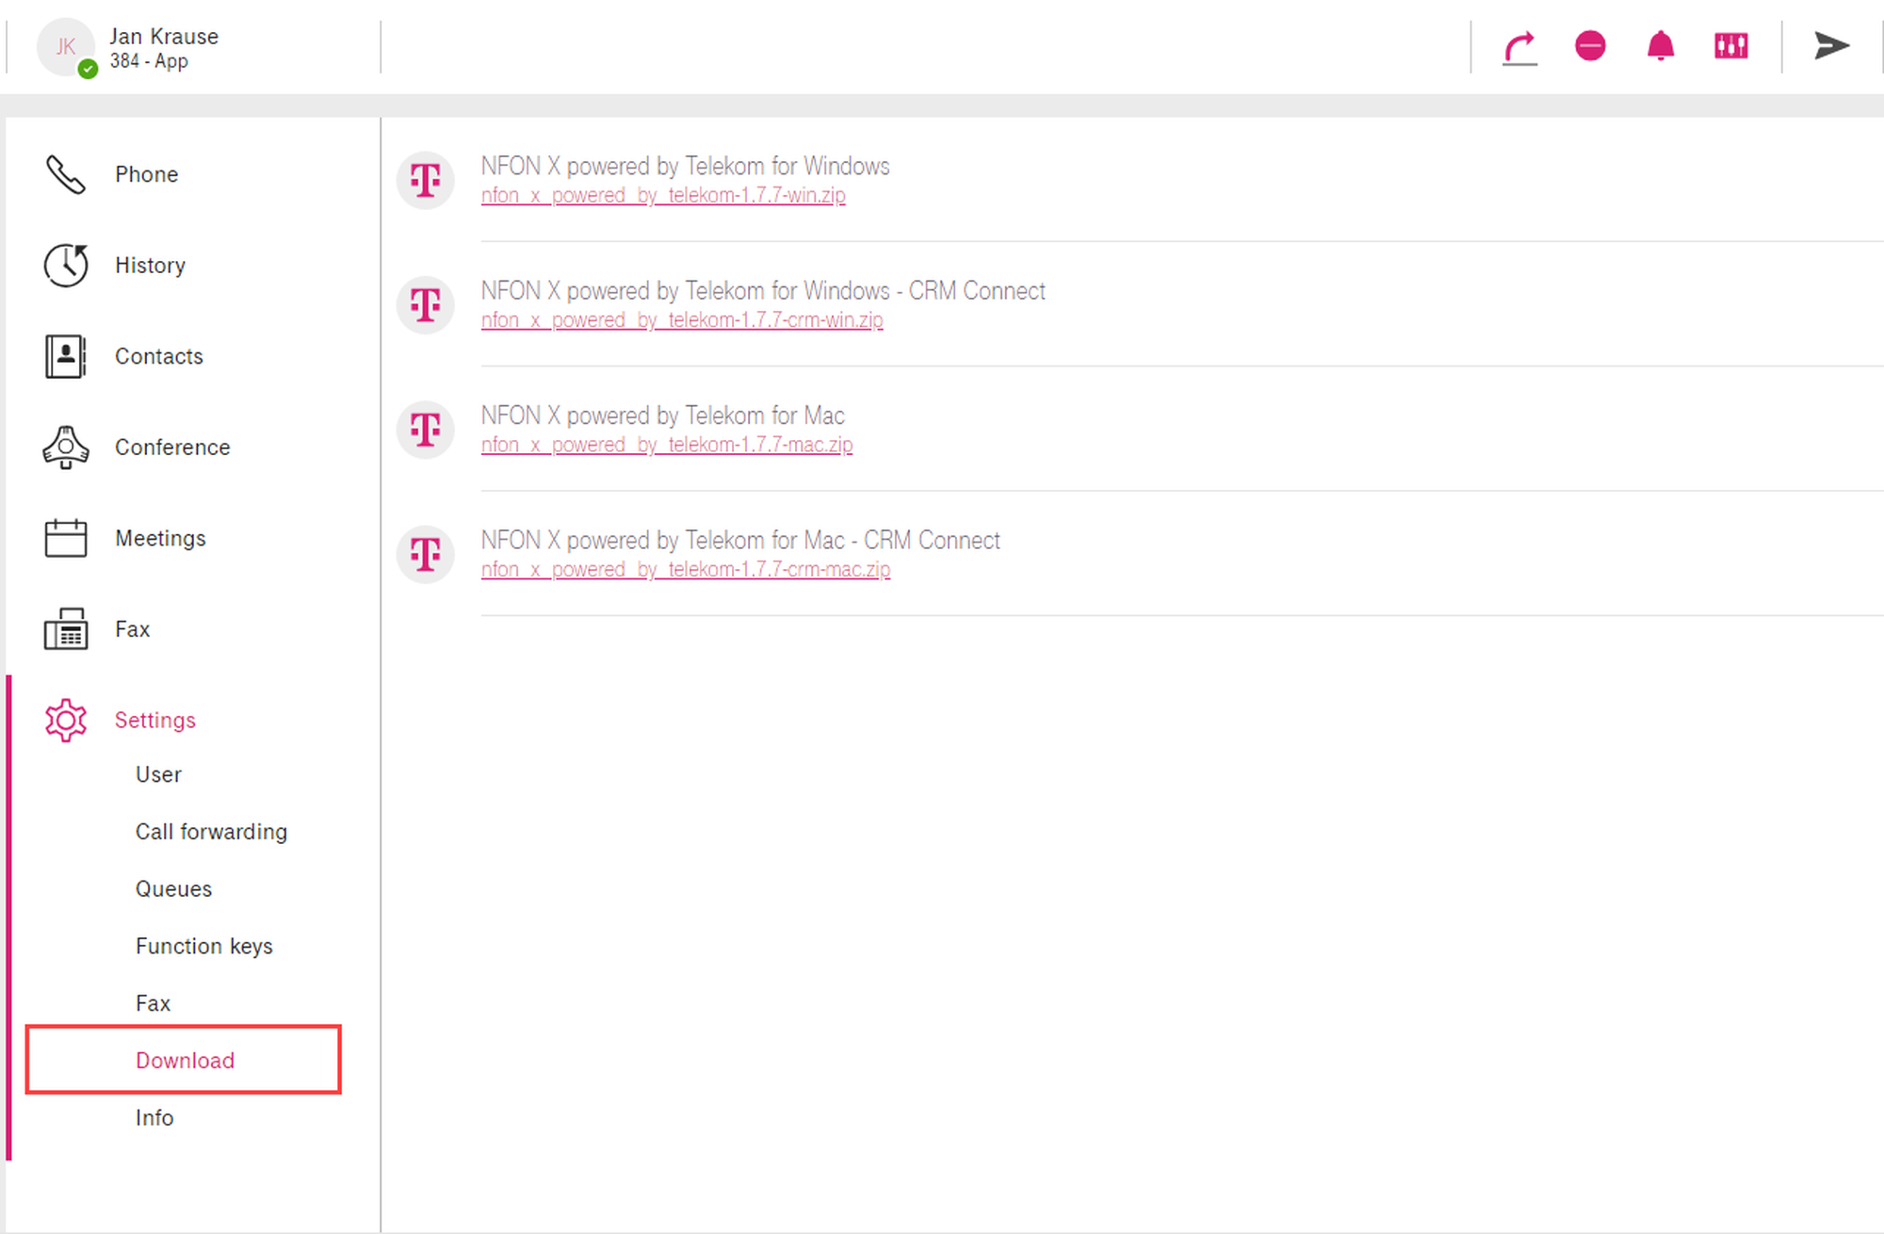Click the send arrow icon
This screenshot has height=1234, width=1884.
(1831, 45)
